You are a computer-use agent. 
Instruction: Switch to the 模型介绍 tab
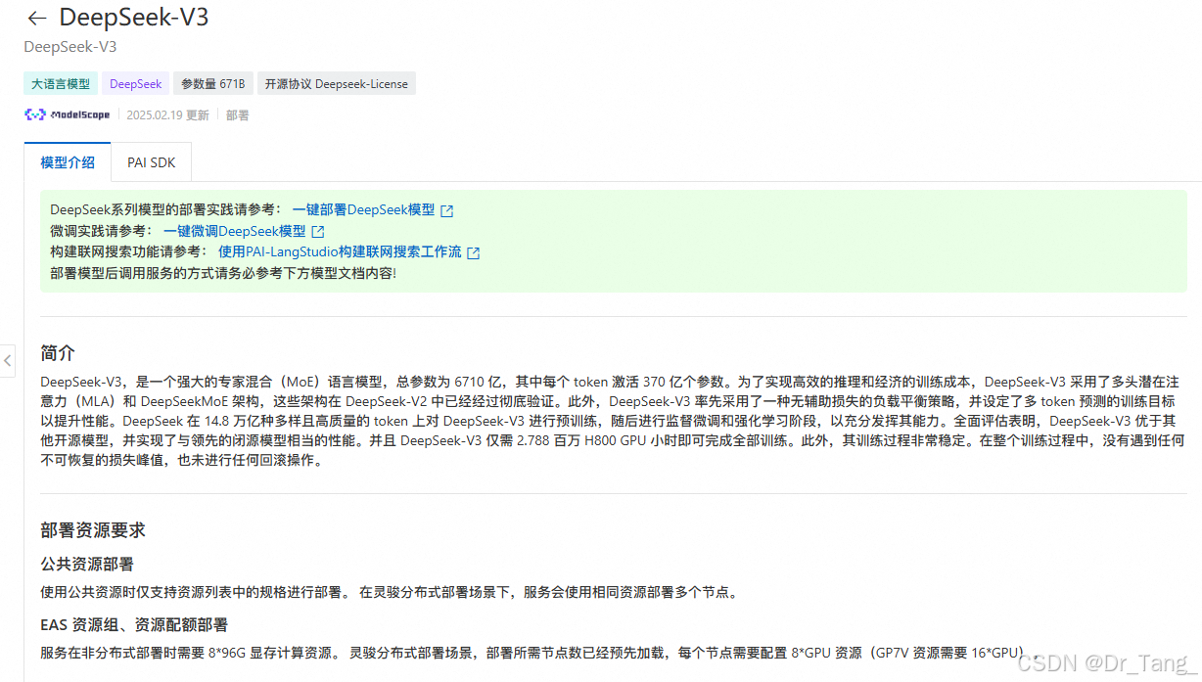[x=68, y=162]
